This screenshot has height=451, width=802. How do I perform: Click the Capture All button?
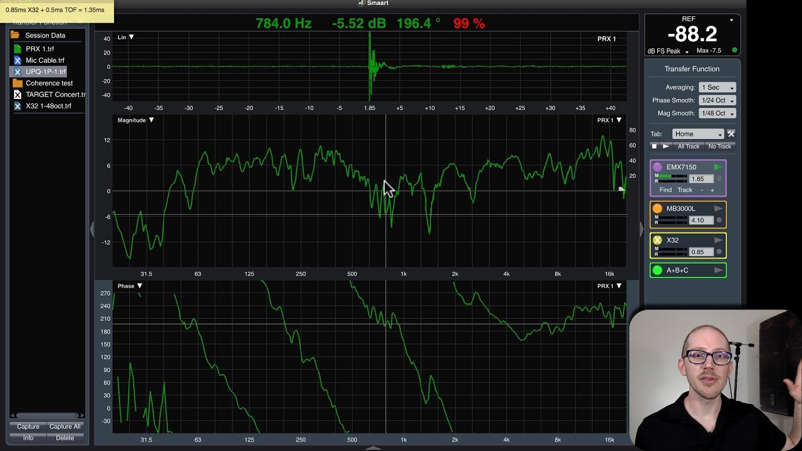point(65,427)
